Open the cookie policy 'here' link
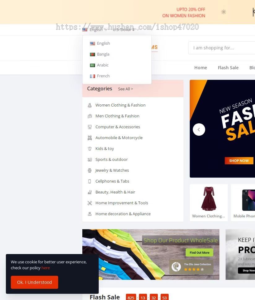 click(x=45, y=268)
